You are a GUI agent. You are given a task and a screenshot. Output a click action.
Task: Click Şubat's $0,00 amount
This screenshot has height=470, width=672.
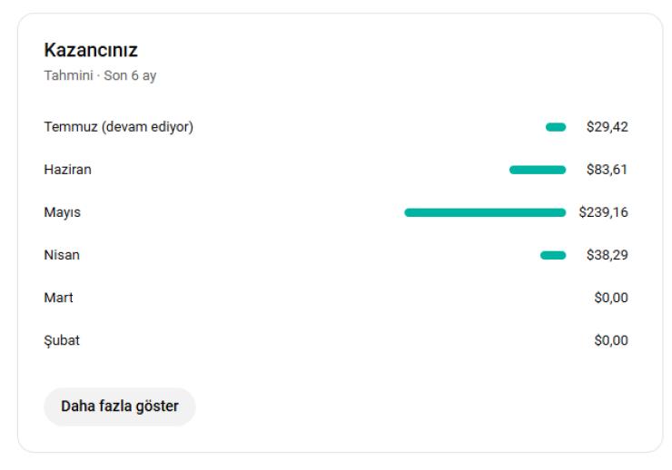611,340
